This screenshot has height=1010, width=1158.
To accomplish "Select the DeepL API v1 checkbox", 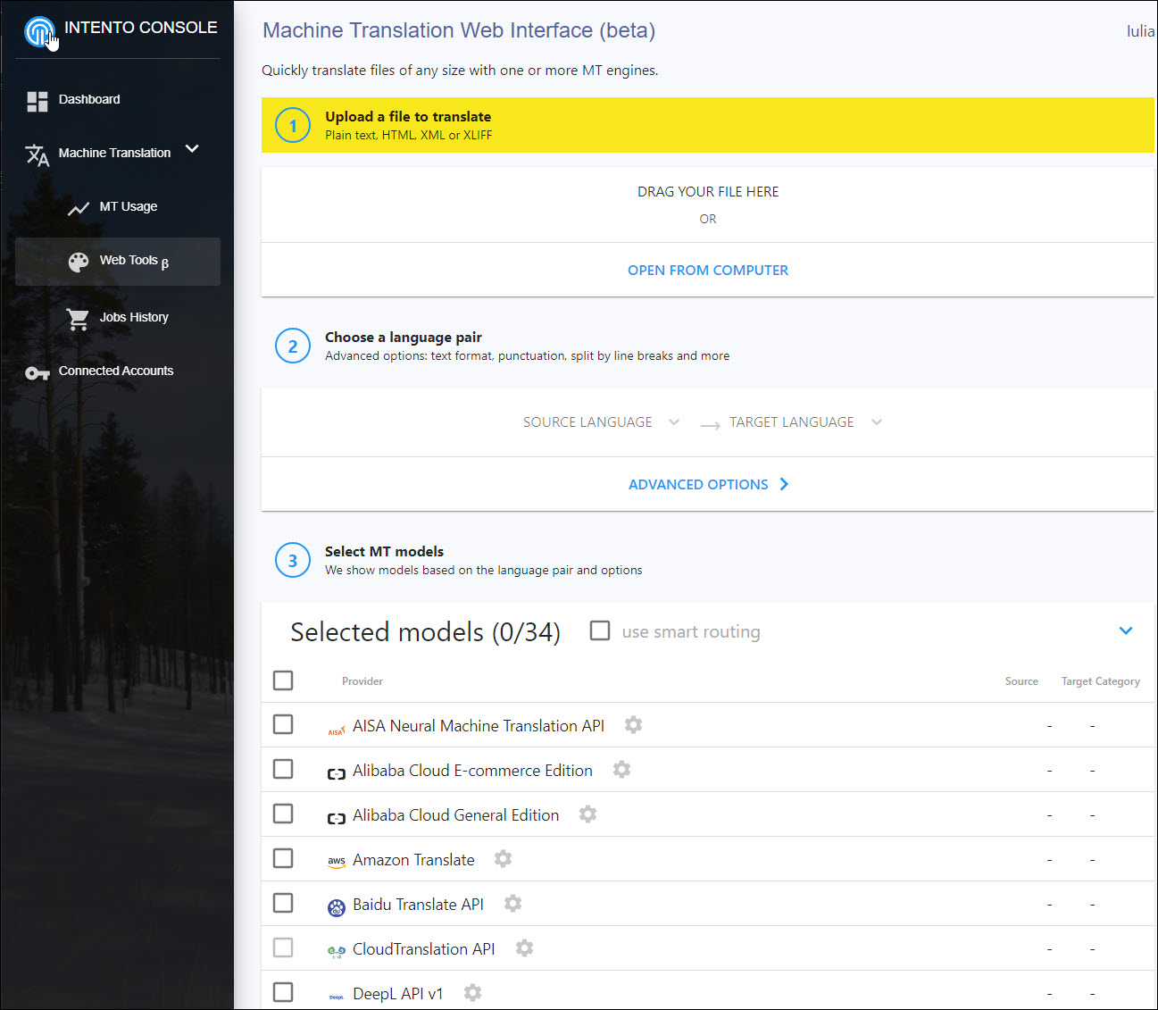I will (283, 992).
